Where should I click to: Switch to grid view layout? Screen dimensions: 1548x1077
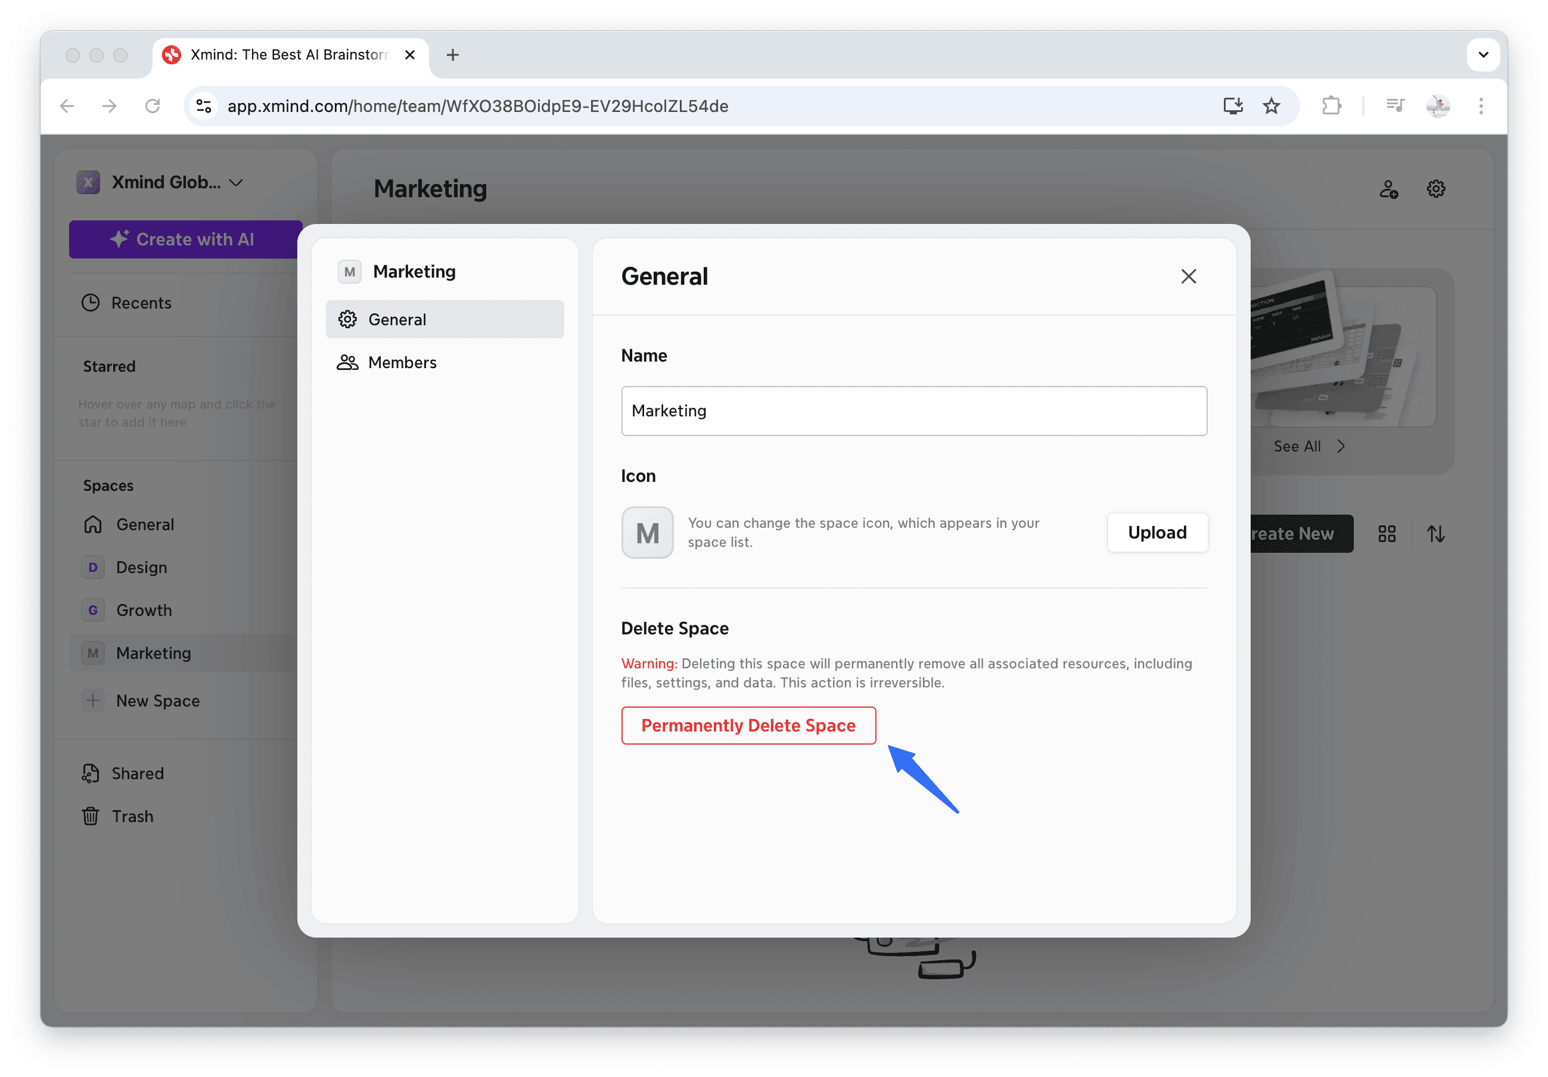[1387, 533]
